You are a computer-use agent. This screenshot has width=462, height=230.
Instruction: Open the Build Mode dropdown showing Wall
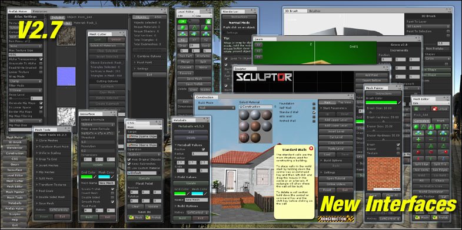click(217, 108)
